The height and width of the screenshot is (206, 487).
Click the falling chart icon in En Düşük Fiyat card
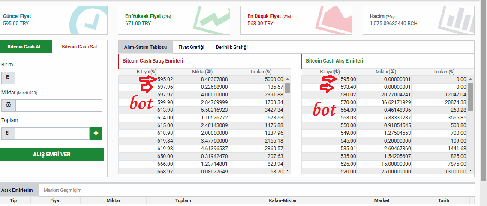click(x=333, y=21)
